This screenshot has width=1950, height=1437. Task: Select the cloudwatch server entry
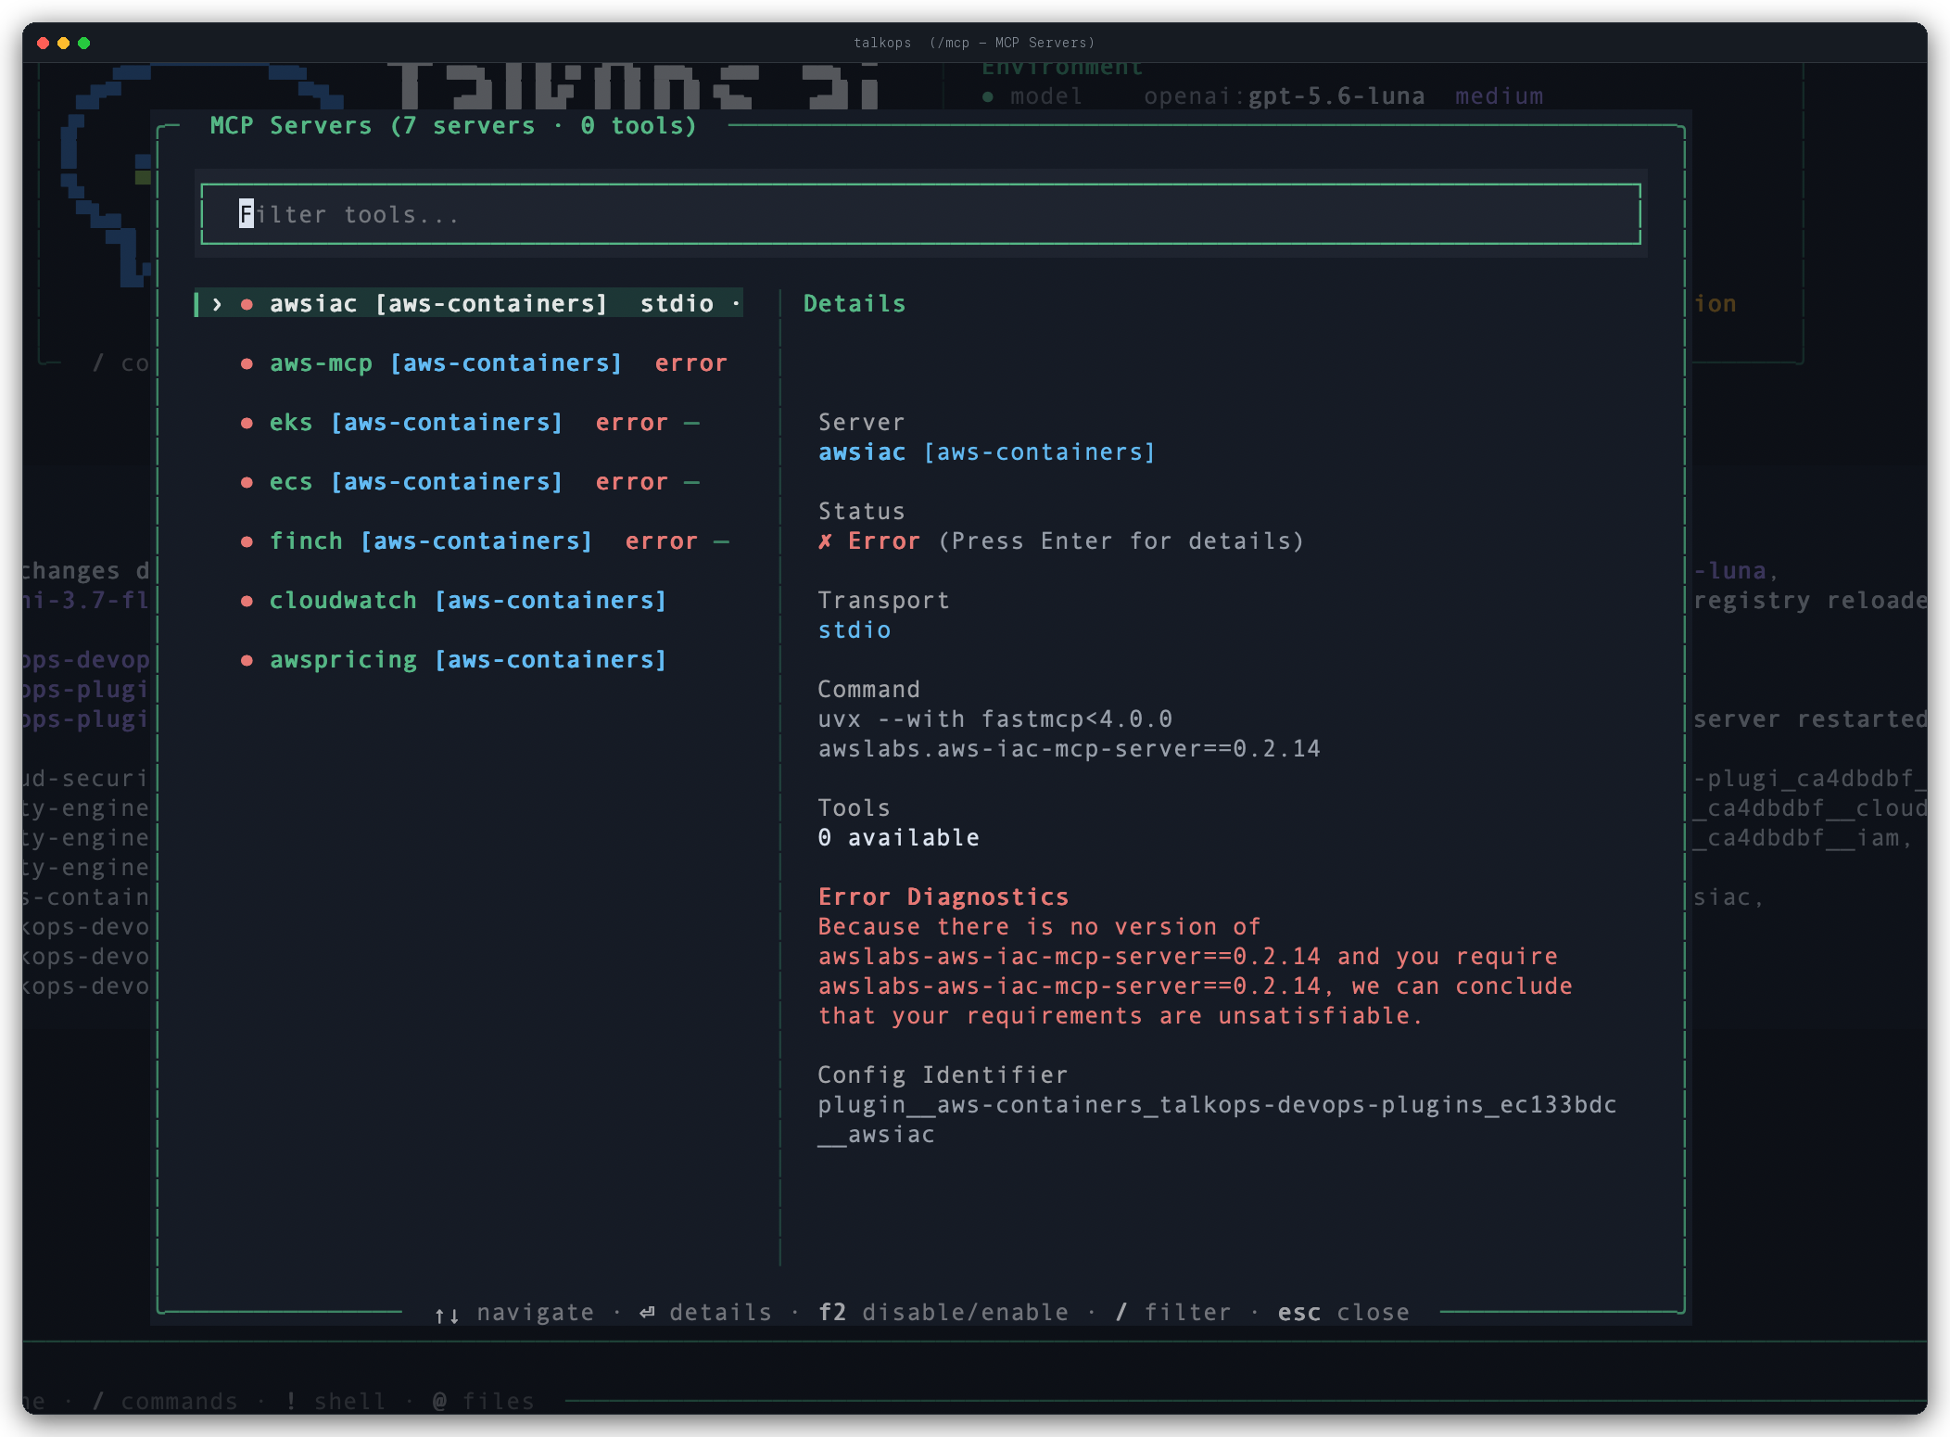pyautogui.click(x=469, y=600)
